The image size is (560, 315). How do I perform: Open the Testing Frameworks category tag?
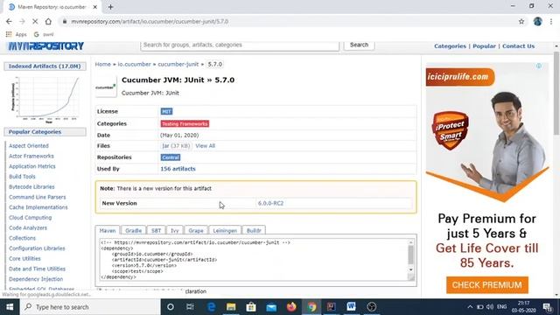(185, 123)
